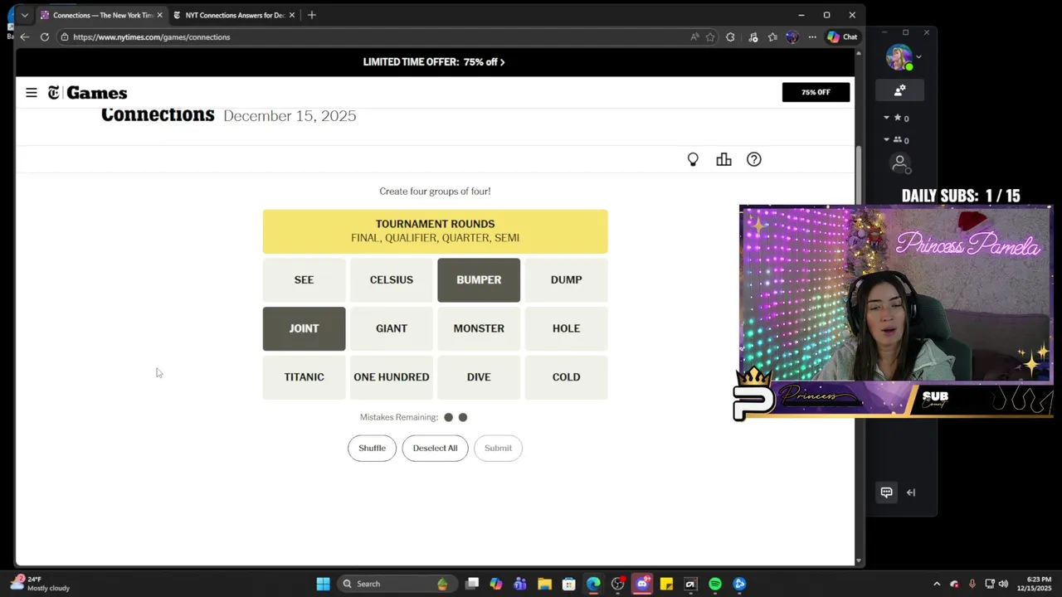Open the browser favorites list icon
1062x597 pixels.
tap(772, 36)
